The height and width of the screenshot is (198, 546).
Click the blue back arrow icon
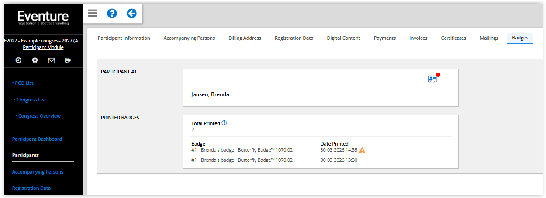[131, 13]
